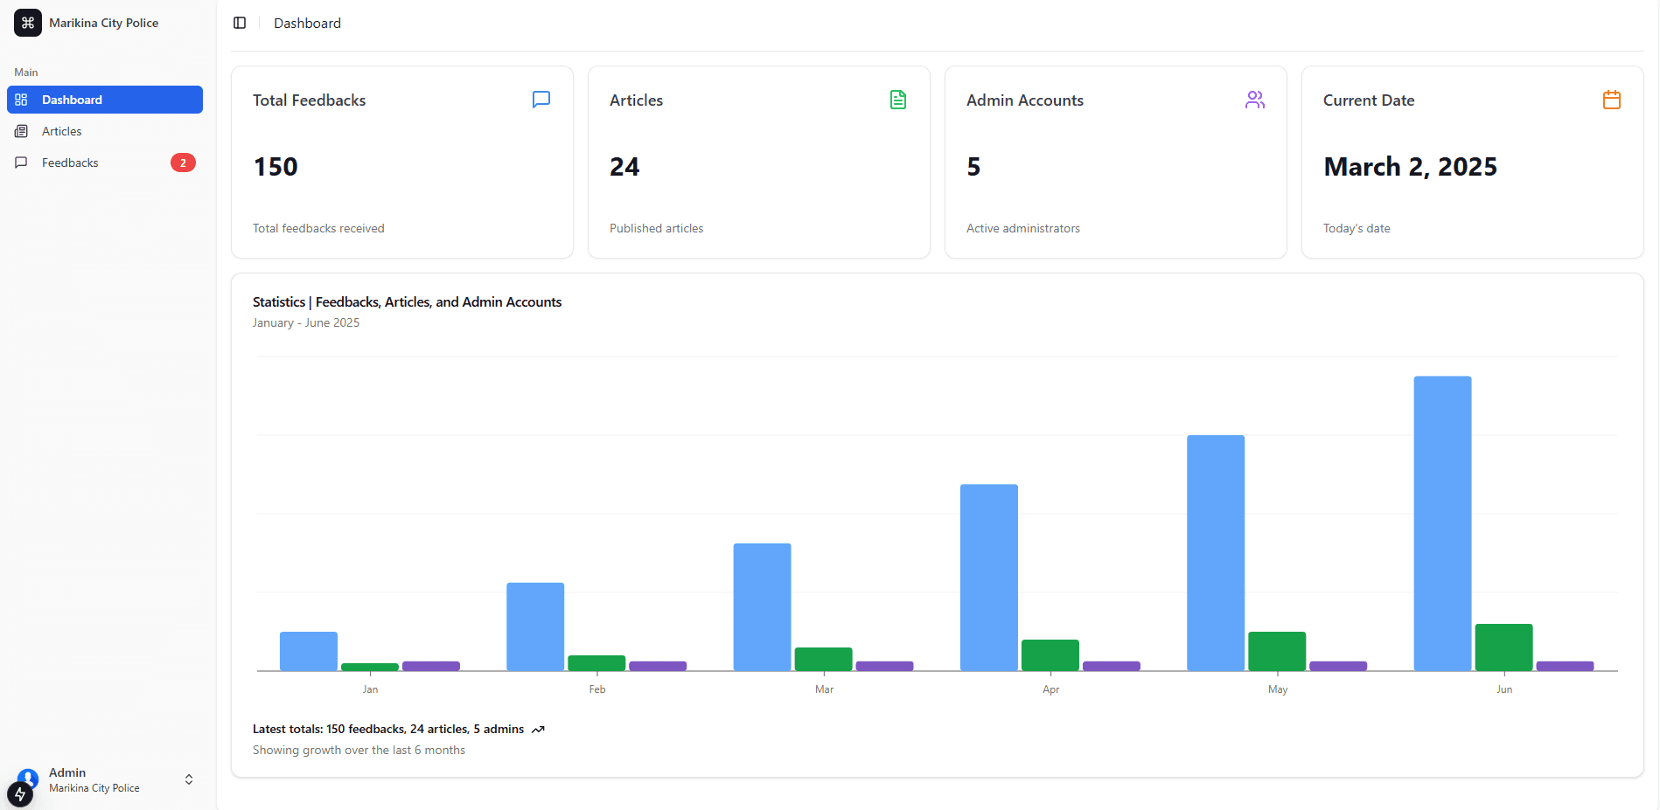
Task: Click the lightning bolt floating icon
Action: [20, 794]
